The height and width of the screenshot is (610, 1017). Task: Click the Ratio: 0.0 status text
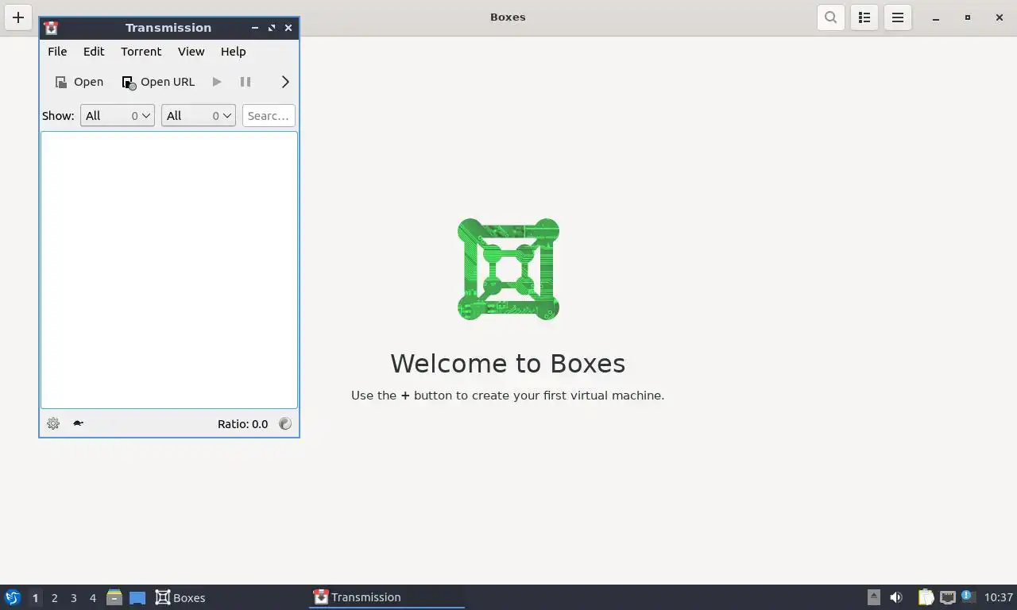point(242,424)
